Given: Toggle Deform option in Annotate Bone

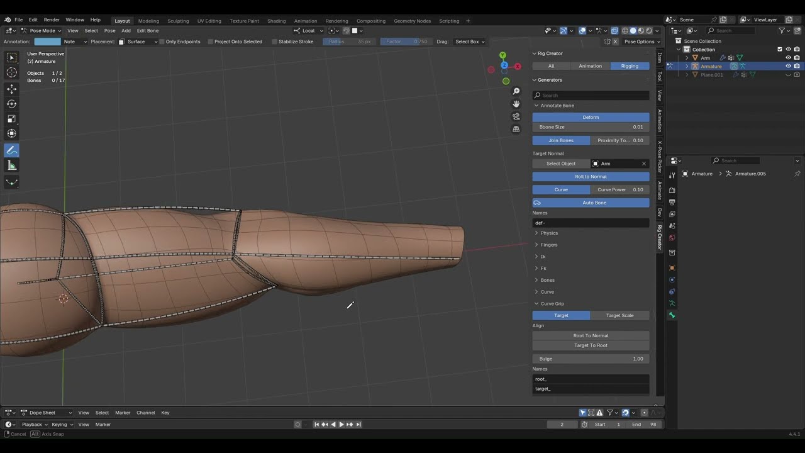Looking at the screenshot, I should point(591,117).
